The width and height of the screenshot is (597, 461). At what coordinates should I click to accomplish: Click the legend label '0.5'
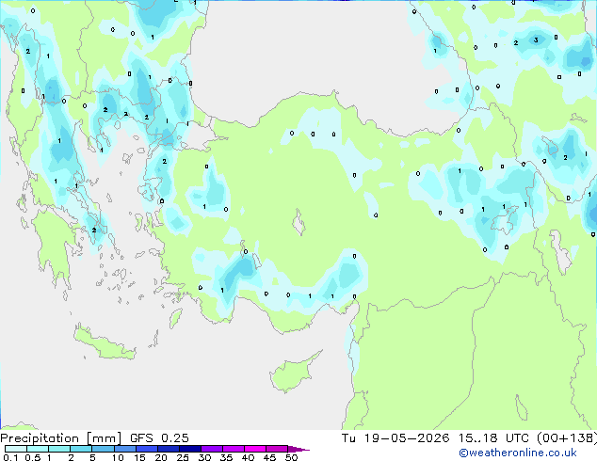coord(32,457)
